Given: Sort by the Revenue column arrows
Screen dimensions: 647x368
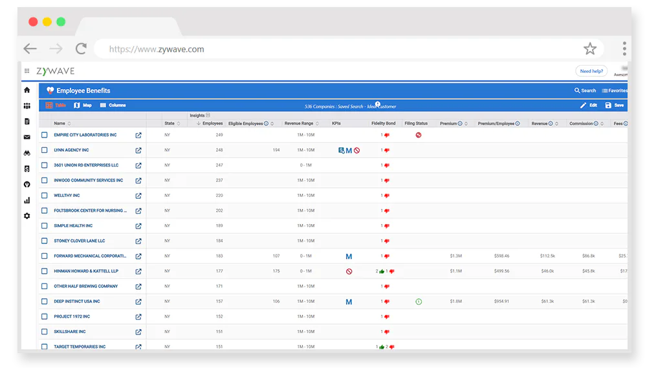Looking at the screenshot, I should 556,123.
